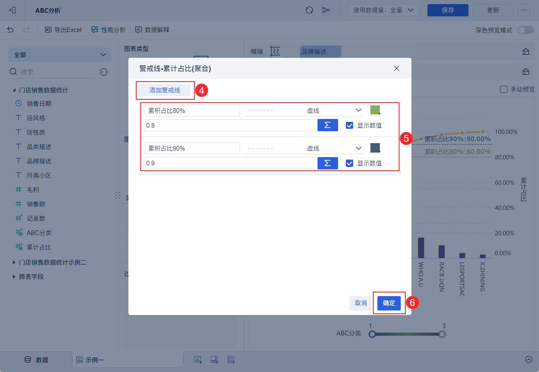Select the 销售日期 field in the data tree
This screenshot has height=372, width=539.
[x=39, y=104]
